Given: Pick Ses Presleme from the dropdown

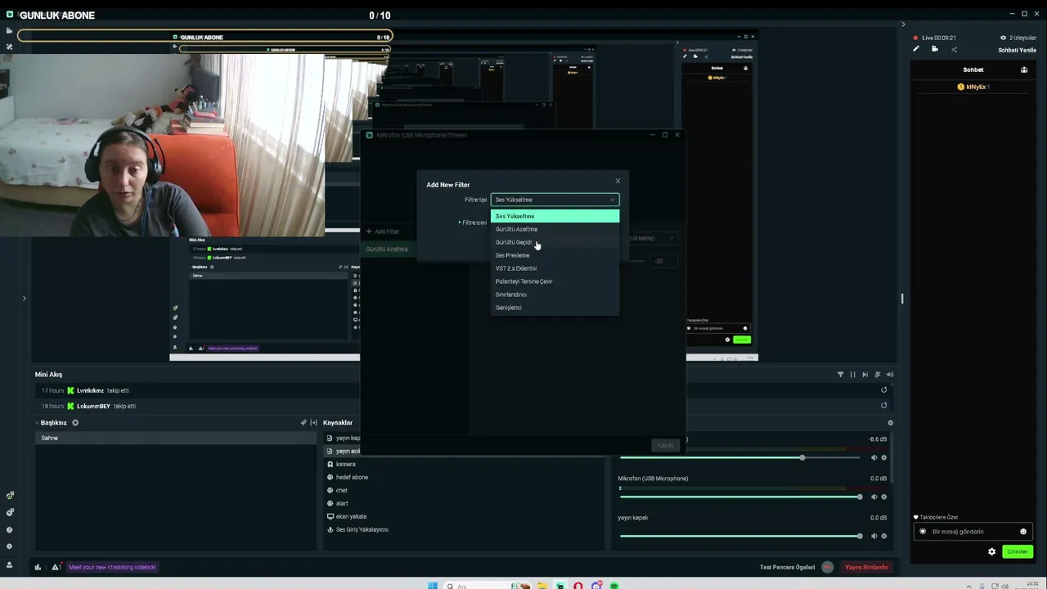Looking at the screenshot, I should click(555, 255).
